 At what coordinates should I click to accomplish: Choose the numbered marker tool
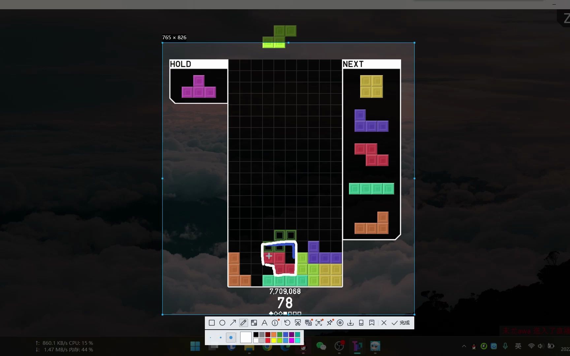click(x=275, y=323)
